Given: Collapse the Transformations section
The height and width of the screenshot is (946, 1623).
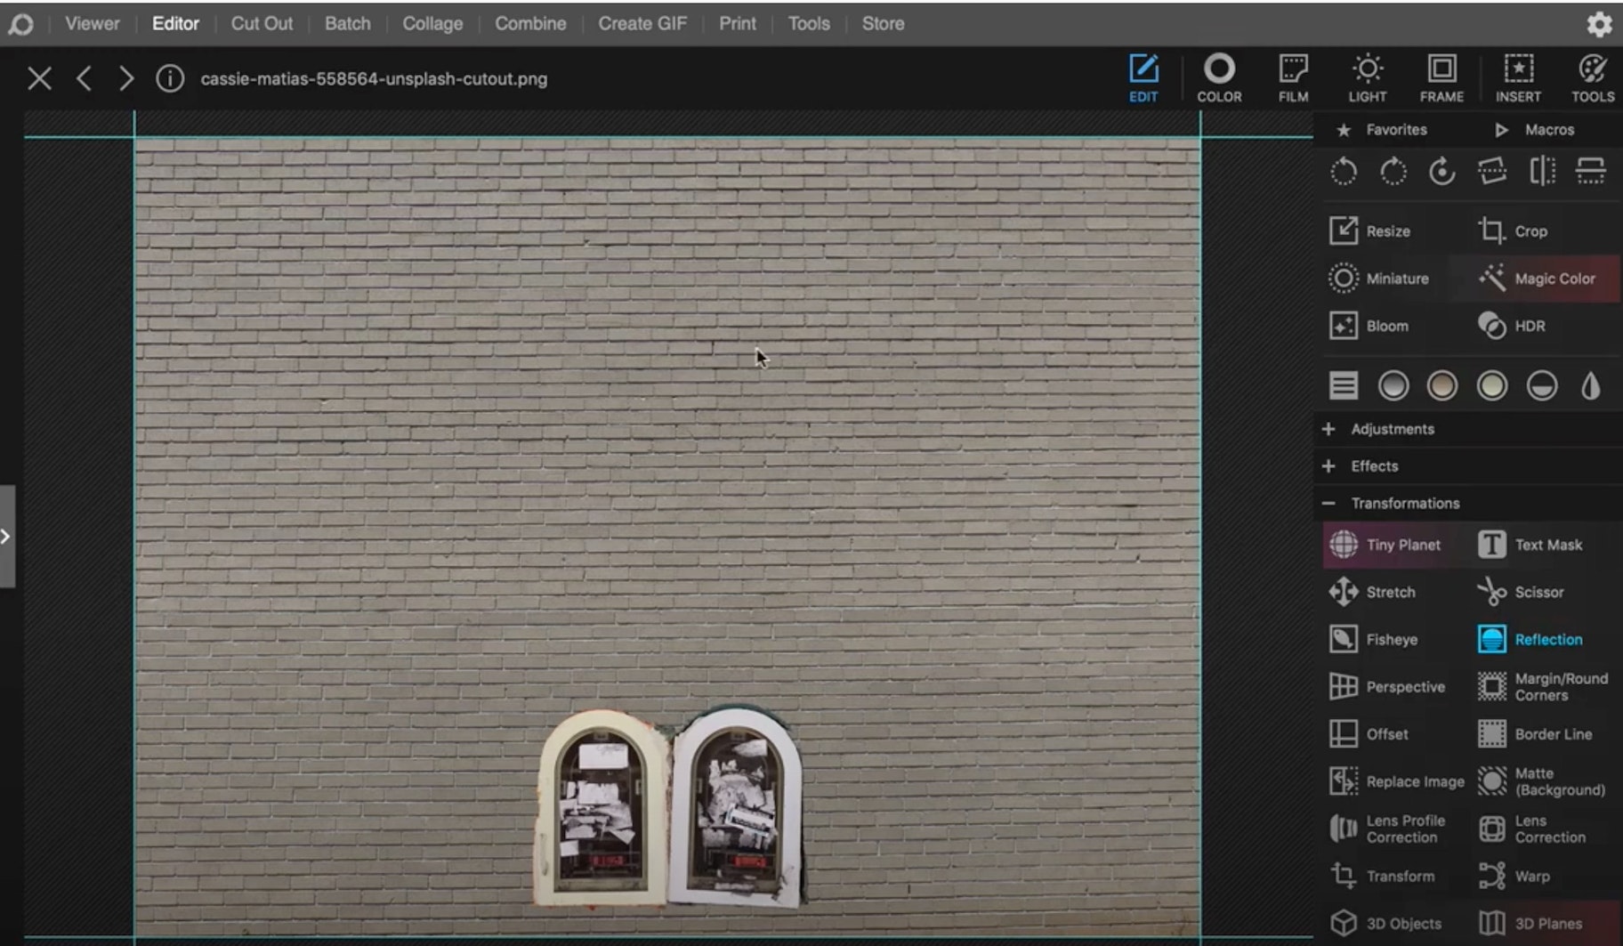Looking at the screenshot, I should point(1404,504).
